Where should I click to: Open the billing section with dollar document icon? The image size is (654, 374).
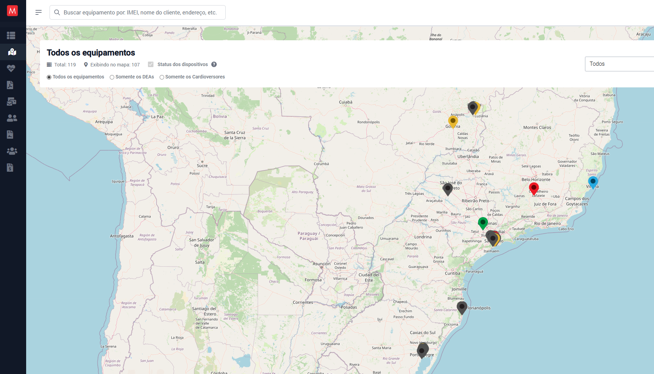coord(11,168)
